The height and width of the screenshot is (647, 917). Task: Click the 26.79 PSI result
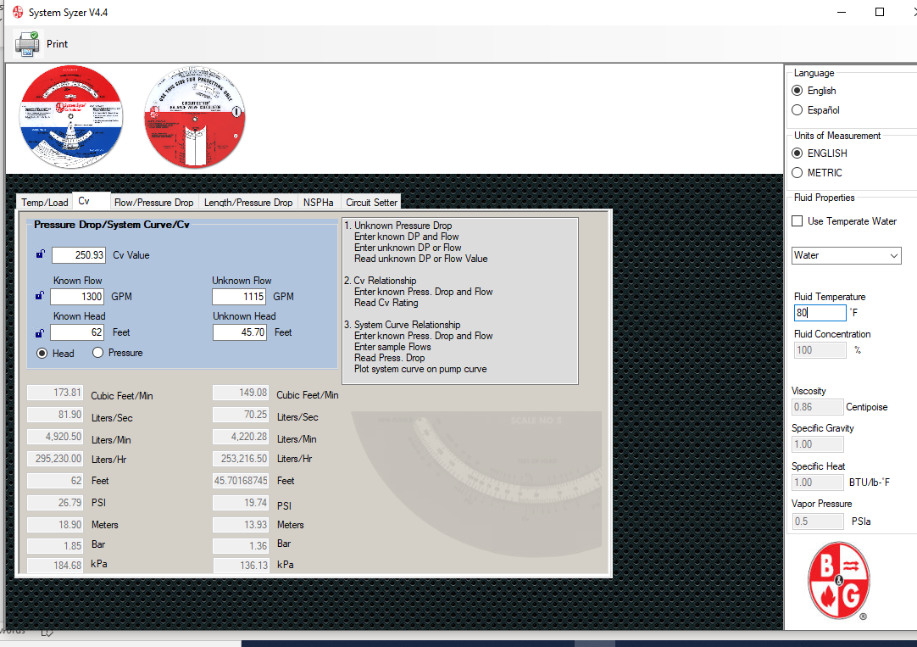(55, 503)
